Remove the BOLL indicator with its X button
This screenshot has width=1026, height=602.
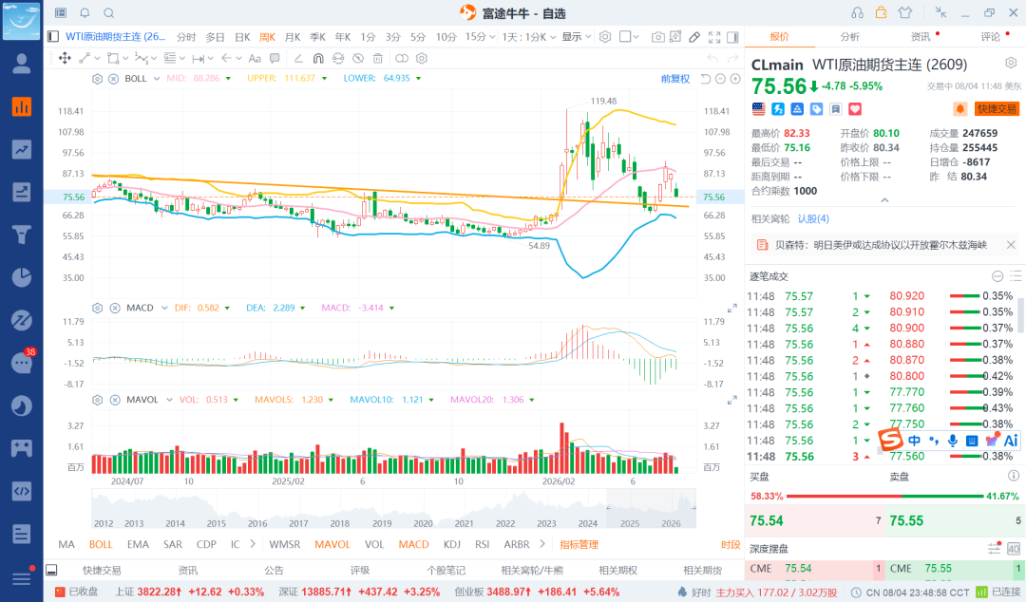point(113,79)
